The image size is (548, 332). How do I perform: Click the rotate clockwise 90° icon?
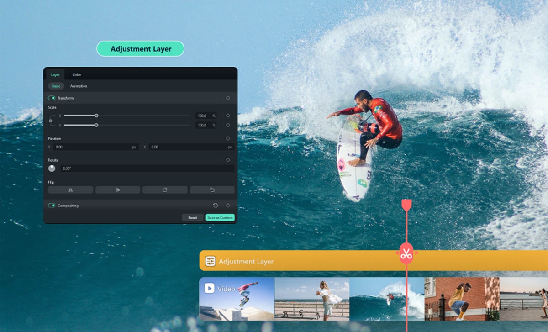(165, 190)
